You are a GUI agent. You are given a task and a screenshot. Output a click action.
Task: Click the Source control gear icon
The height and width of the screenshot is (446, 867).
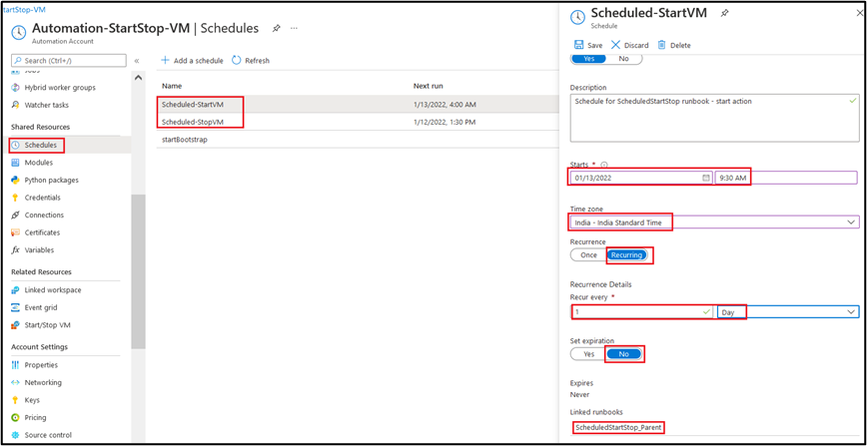coord(16,435)
